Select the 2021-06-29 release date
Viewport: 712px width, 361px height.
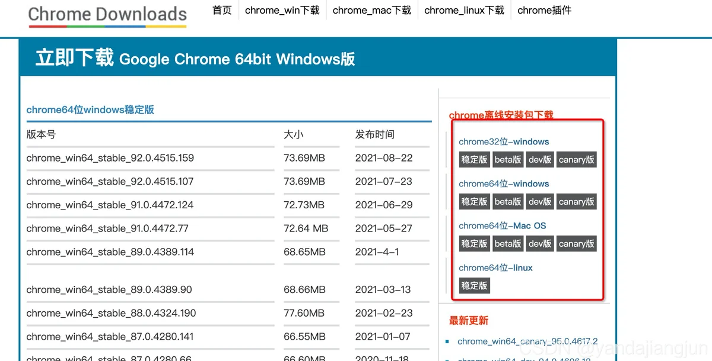pos(384,205)
